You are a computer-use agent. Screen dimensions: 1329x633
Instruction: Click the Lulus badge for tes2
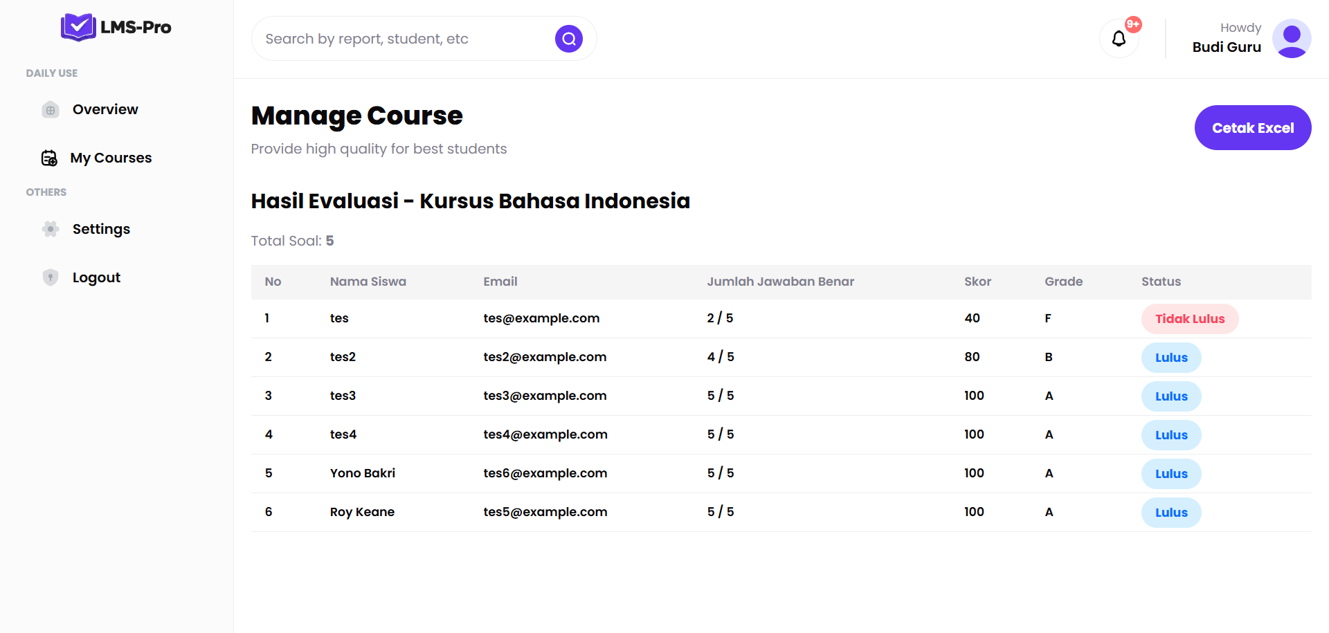(x=1171, y=358)
